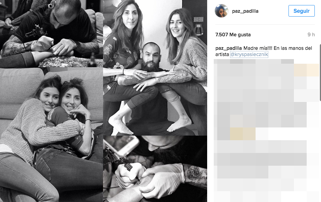
Task: Follow the account with Seguir button
Action: click(301, 11)
